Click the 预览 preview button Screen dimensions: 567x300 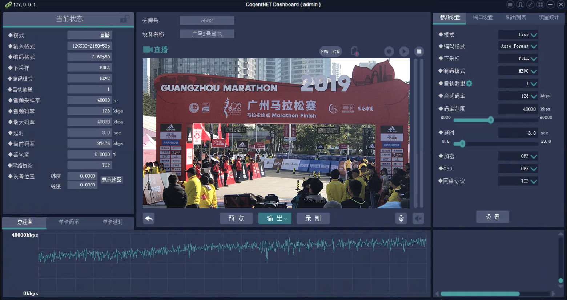pyautogui.click(x=236, y=218)
